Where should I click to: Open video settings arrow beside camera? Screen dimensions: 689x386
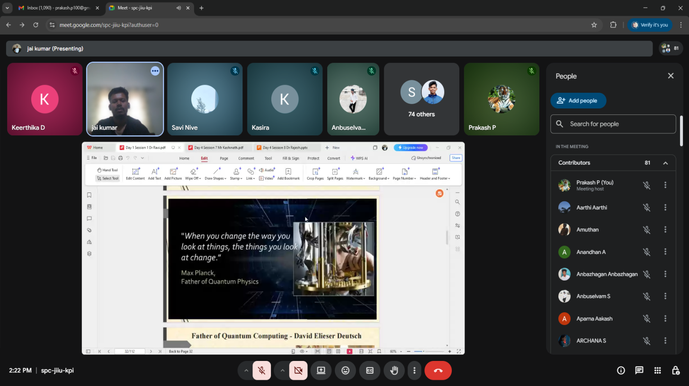coord(282,370)
